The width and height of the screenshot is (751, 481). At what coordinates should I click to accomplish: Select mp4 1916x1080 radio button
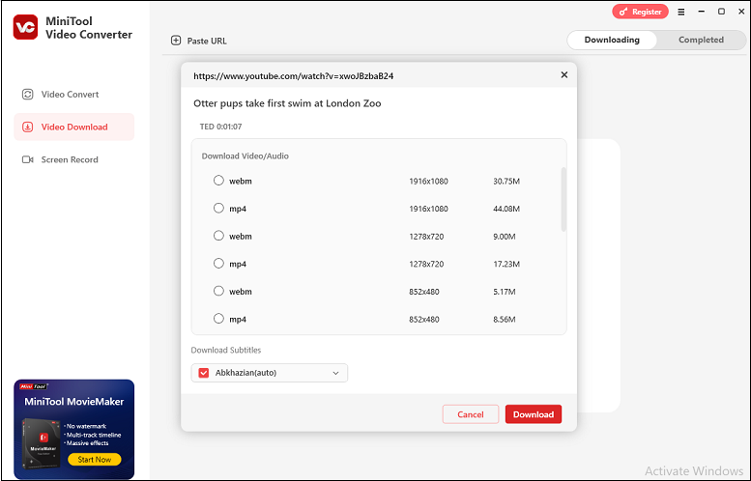coord(218,209)
